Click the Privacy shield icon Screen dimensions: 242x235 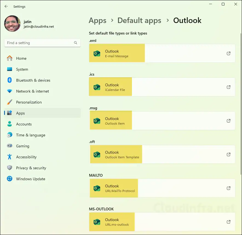(10, 168)
